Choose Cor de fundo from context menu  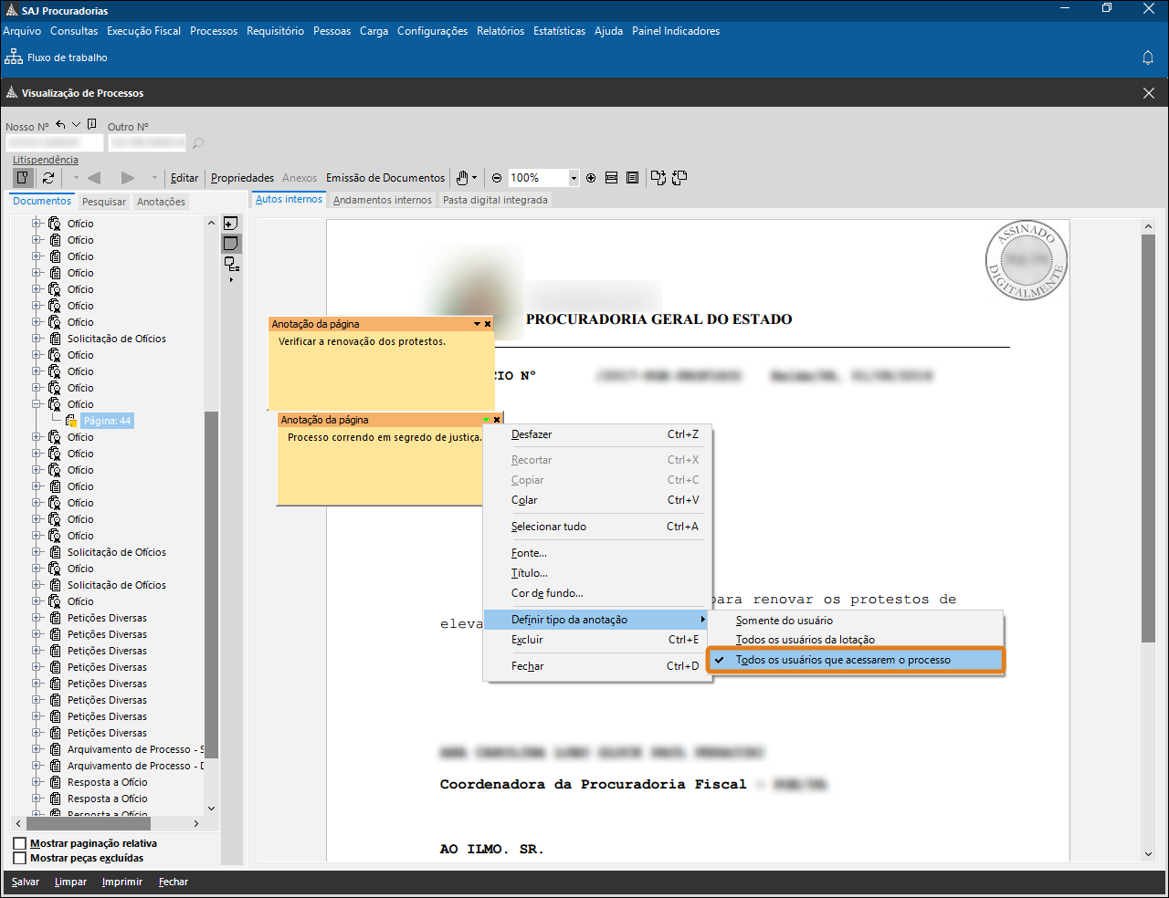pos(547,593)
